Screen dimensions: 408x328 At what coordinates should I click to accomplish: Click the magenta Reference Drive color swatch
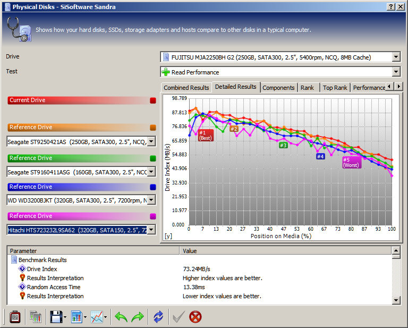point(153,216)
